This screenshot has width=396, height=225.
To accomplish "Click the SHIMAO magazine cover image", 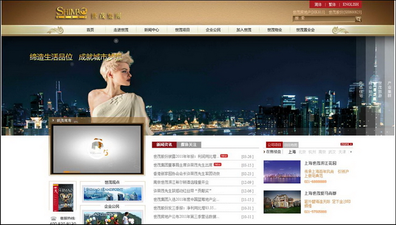I will click(x=63, y=198).
